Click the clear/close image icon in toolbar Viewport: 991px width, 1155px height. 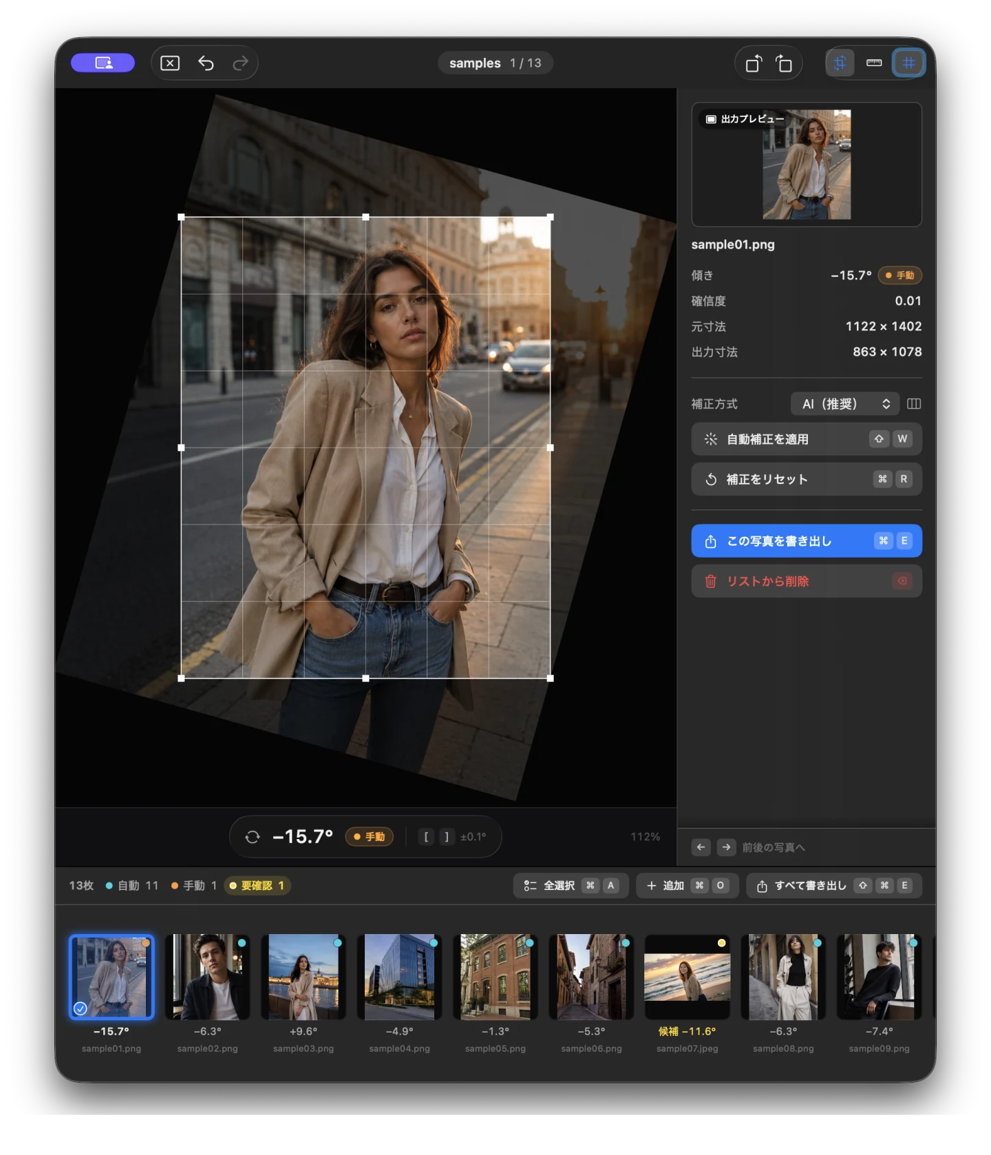(170, 63)
